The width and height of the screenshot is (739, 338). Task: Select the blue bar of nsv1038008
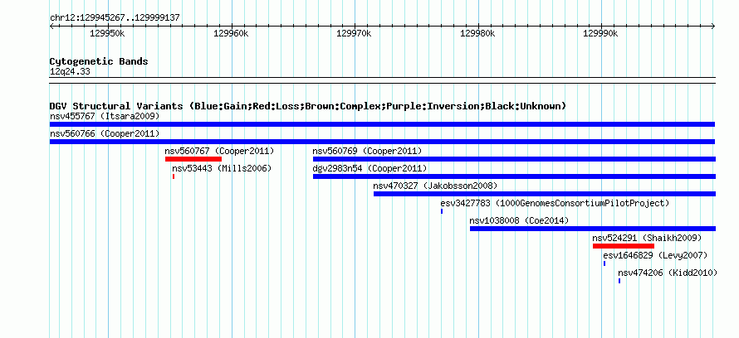point(593,229)
